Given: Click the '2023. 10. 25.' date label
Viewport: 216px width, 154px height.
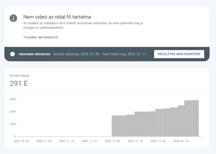Looking at the screenshot, I should (22, 141).
